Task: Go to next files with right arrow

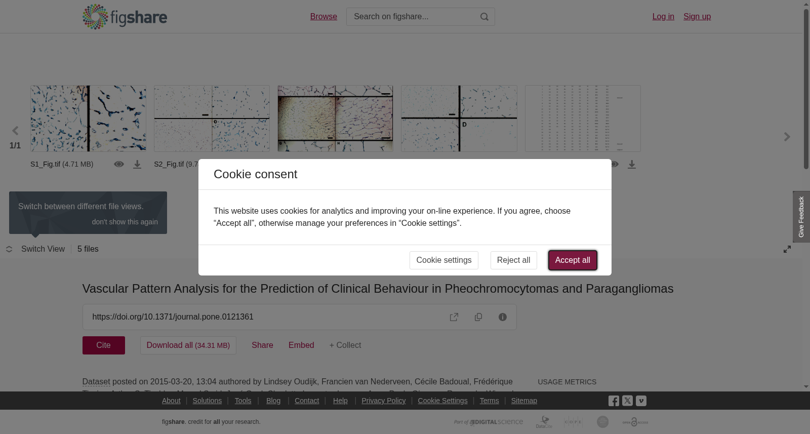Action: (x=787, y=137)
